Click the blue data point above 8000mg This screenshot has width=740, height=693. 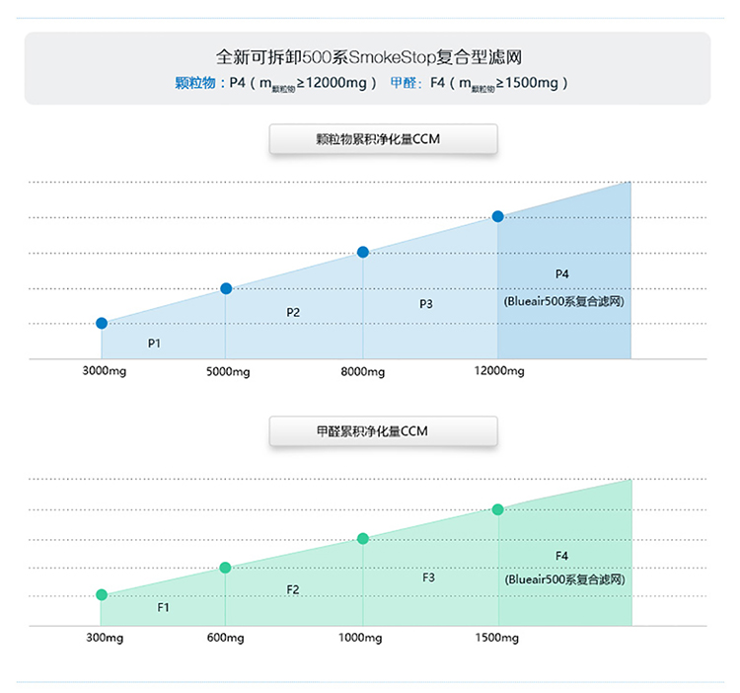click(363, 252)
